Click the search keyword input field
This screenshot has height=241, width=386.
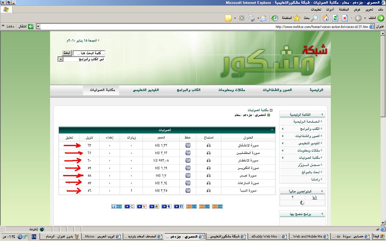point(89,53)
